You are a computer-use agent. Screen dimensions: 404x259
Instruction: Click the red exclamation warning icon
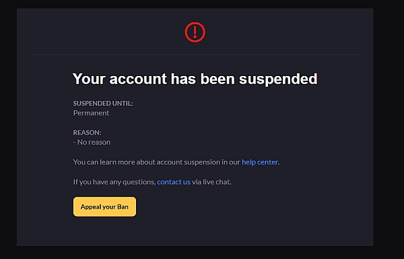195,32
